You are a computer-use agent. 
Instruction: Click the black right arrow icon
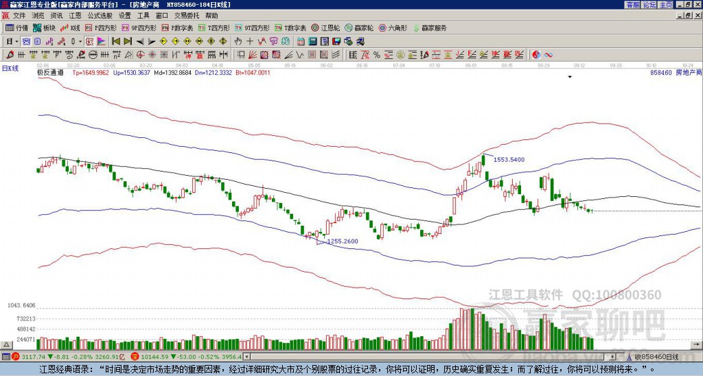pos(152,42)
